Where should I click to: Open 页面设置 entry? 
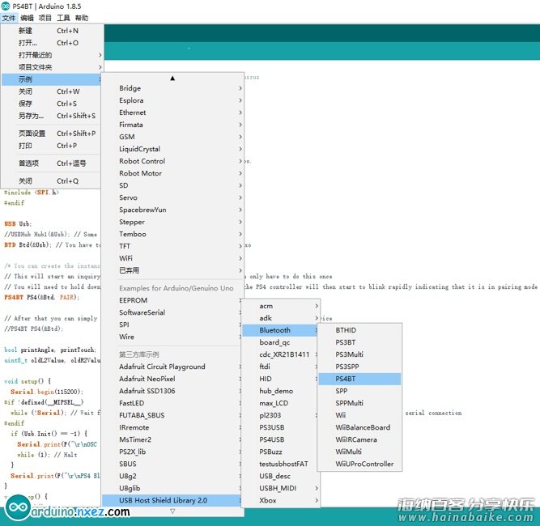point(52,134)
